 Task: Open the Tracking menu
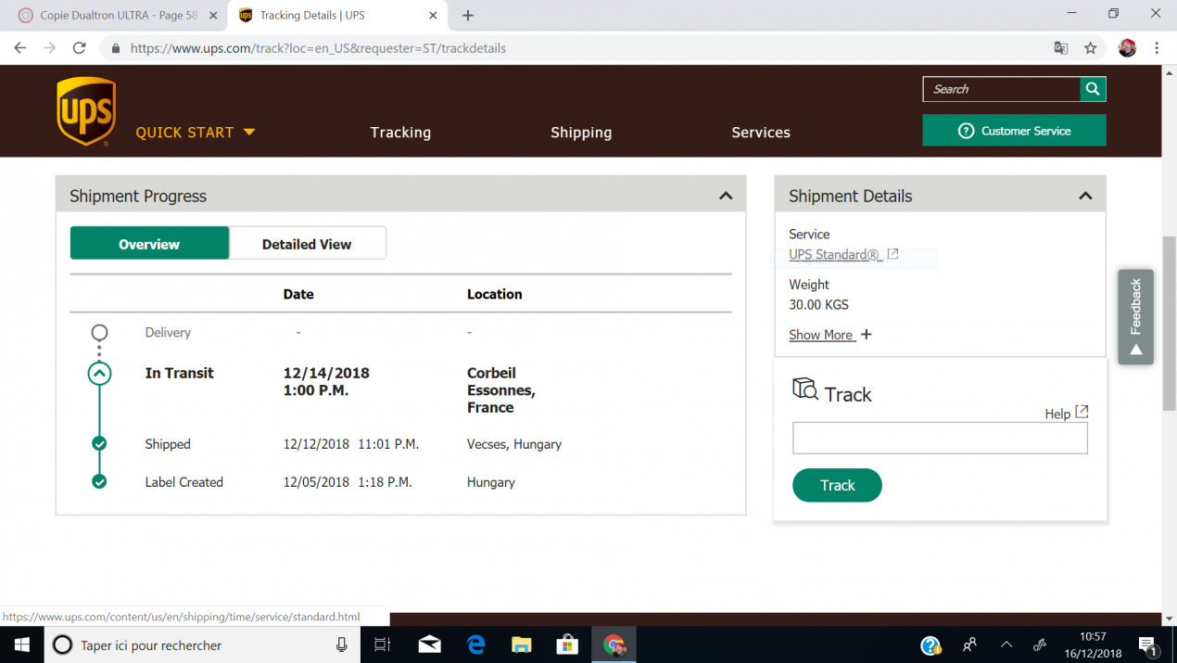click(400, 133)
